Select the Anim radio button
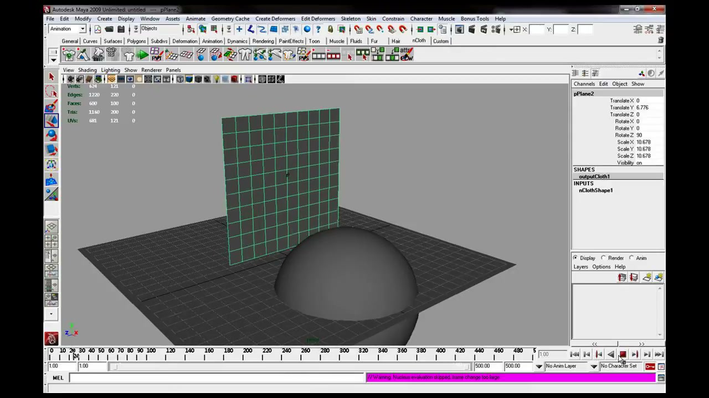Viewport: 709px width, 398px height. pos(631,258)
